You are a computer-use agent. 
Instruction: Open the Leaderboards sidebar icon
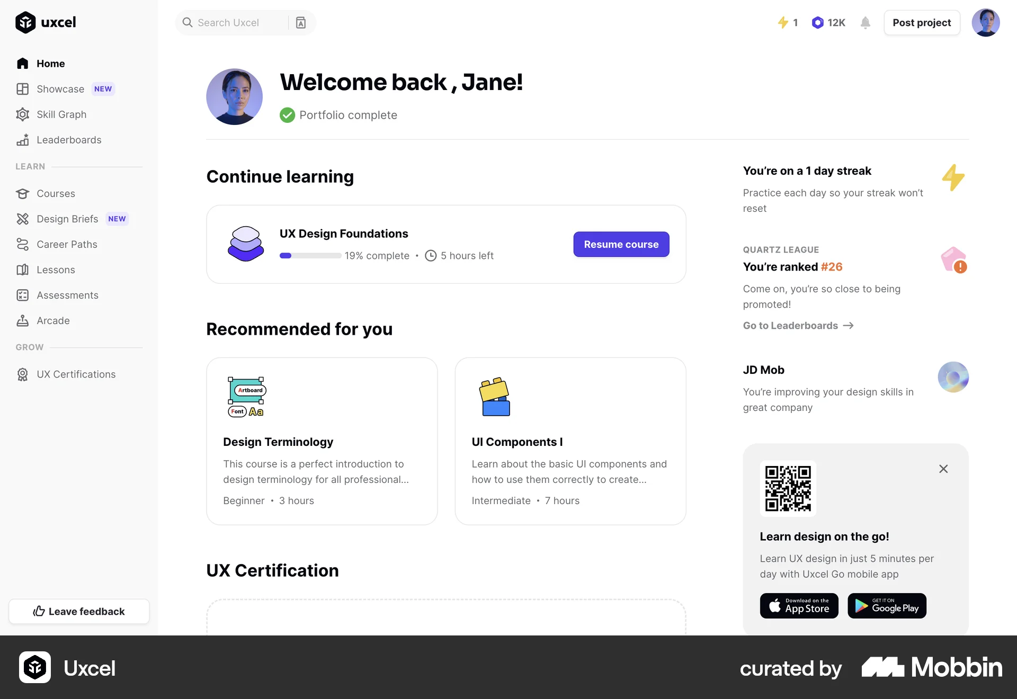pos(23,140)
